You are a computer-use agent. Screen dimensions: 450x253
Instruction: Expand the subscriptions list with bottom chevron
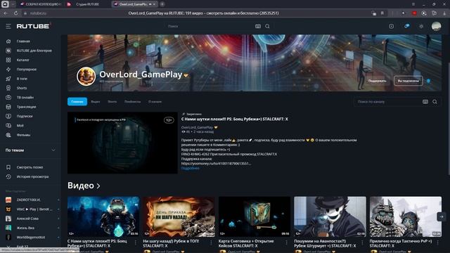[x=8, y=247]
